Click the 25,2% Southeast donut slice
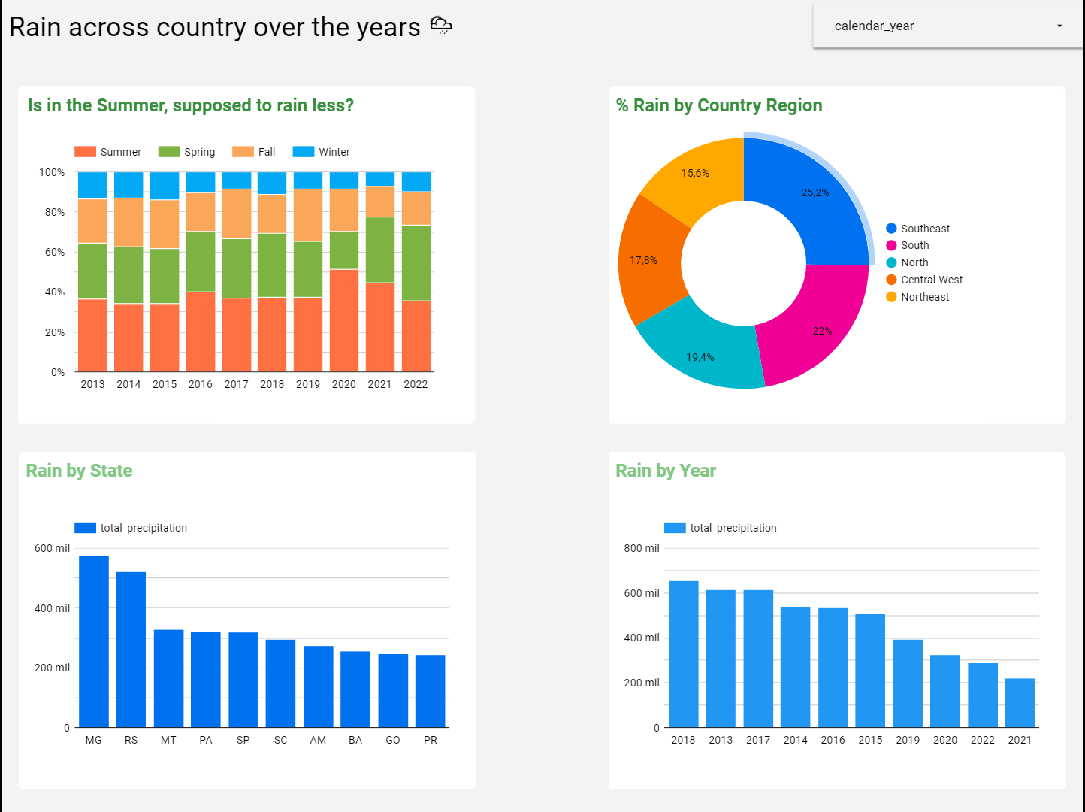Viewport: 1085px width, 812px height. click(815, 193)
